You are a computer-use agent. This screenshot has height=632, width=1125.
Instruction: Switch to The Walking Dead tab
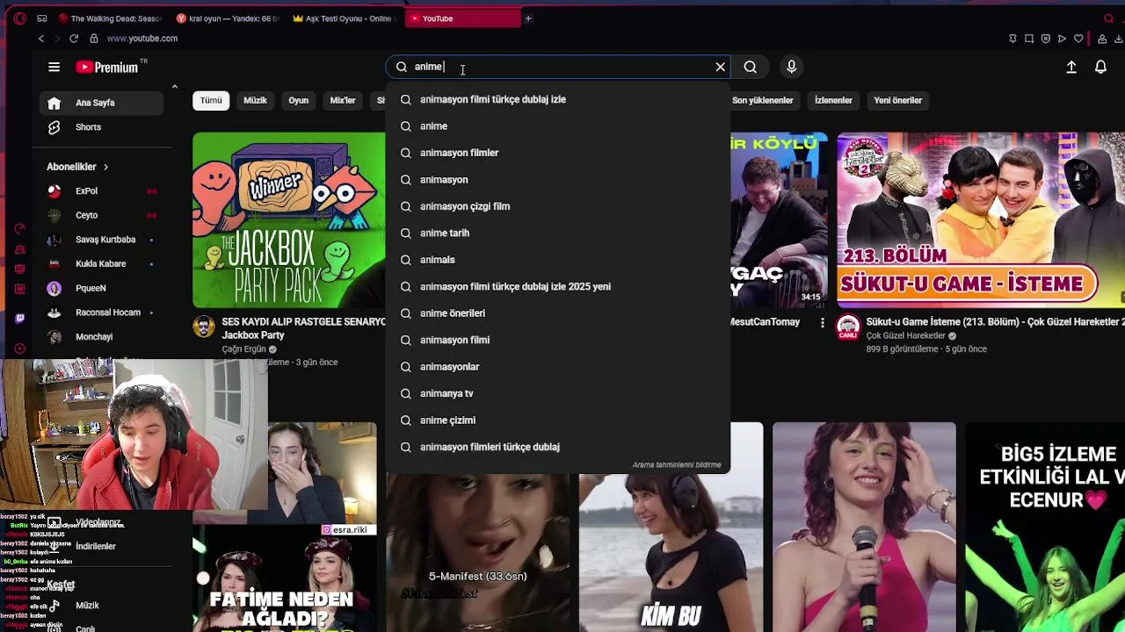(109, 18)
